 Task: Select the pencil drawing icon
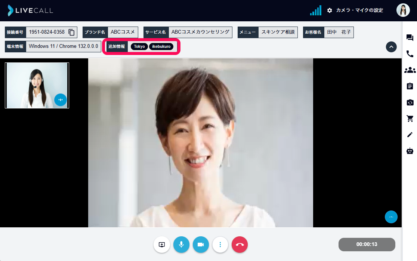coord(410,135)
